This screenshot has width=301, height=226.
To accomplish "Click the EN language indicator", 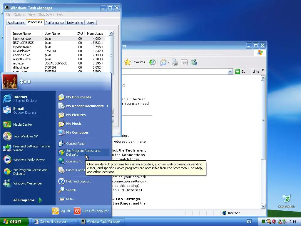I will click(249, 222).
